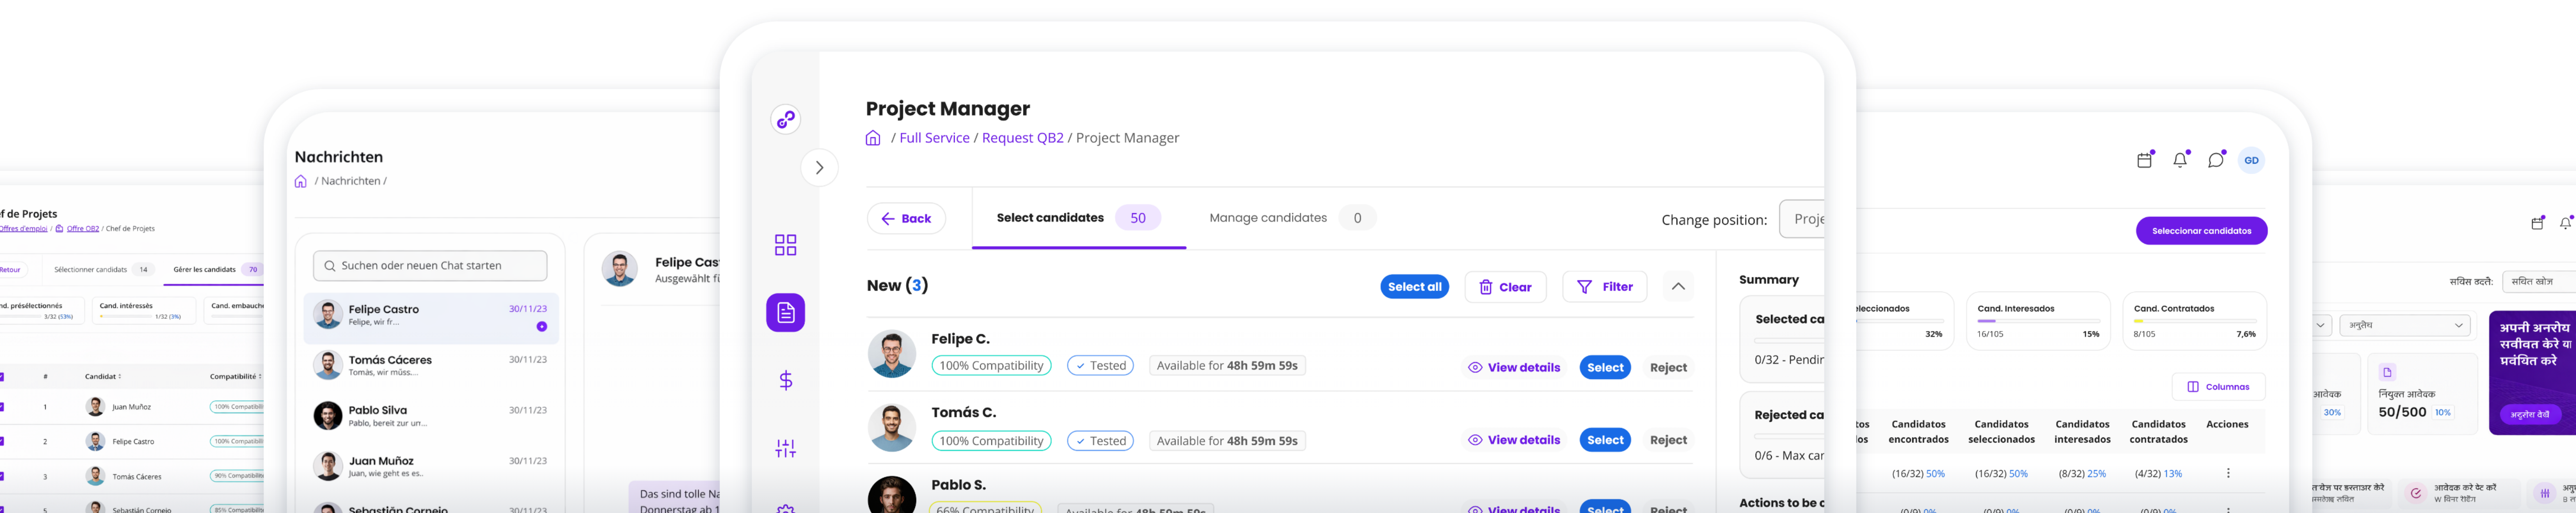
Task: Open the Request QB2 breadcrumb link
Action: click(1022, 138)
